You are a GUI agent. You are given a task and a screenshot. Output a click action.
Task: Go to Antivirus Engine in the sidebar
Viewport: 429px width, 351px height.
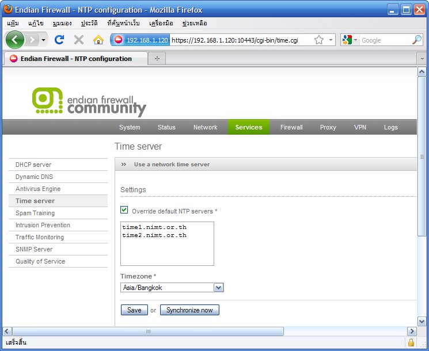click(58, 189)
